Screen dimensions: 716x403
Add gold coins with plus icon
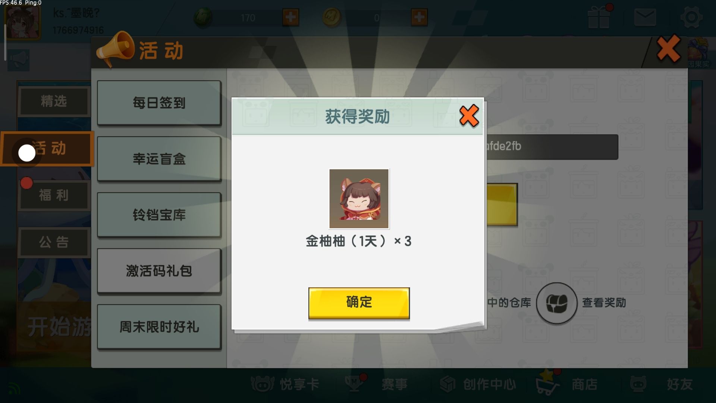click(x=419, y=17)
